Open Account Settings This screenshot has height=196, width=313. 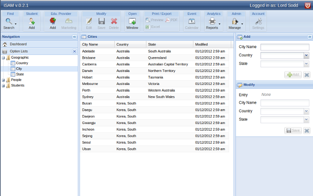coord(258,24)
